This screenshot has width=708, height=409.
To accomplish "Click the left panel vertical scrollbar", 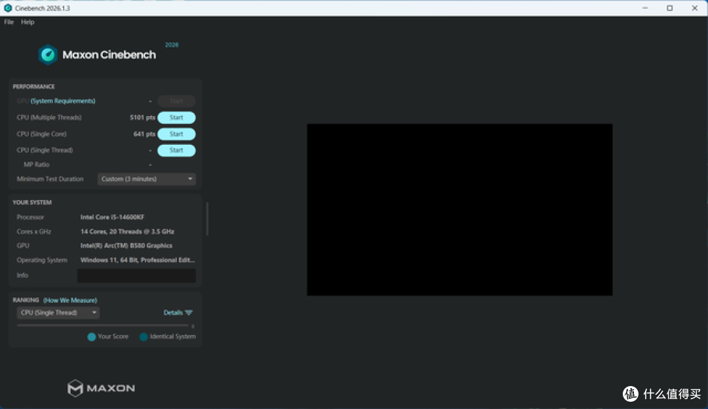I will click(207, 219).
